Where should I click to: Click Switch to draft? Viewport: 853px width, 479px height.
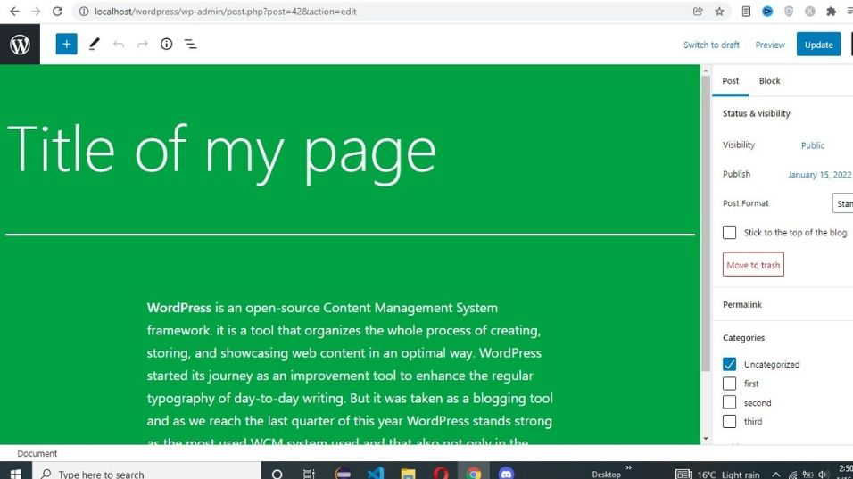point(711,45)
